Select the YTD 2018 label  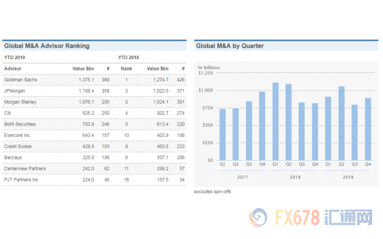[x=129, y=57]
